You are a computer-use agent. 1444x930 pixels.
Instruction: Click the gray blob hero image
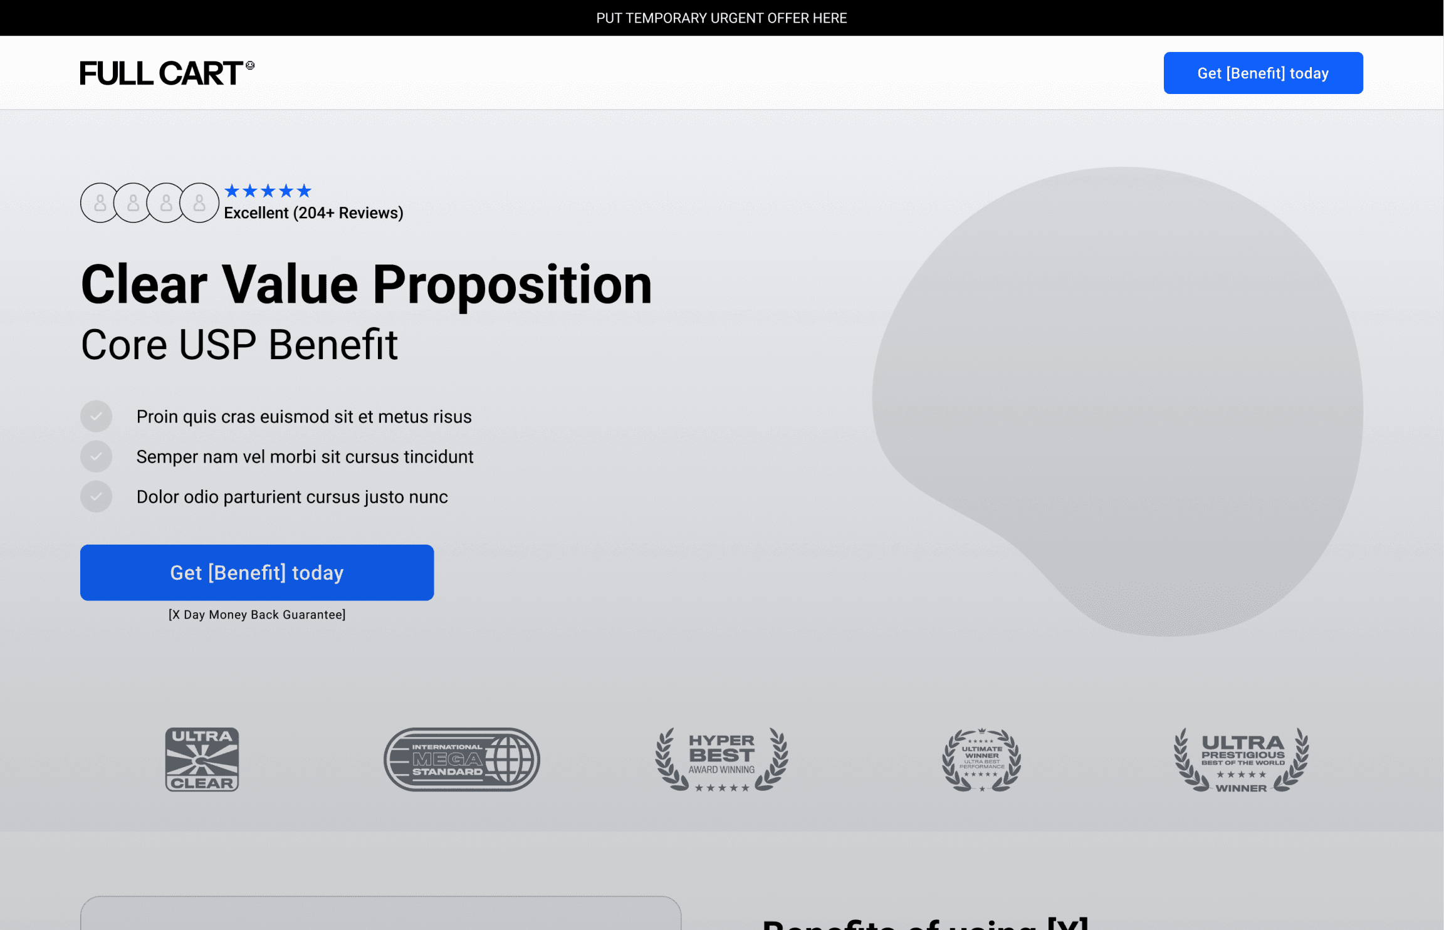pyautogui.click(x=1117, y=401)
